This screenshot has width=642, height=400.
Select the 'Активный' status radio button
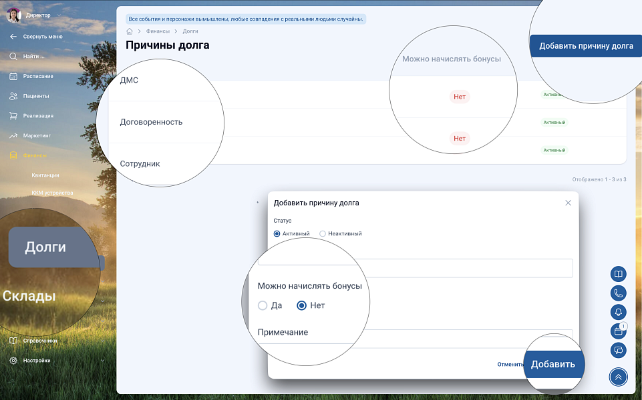277,234
